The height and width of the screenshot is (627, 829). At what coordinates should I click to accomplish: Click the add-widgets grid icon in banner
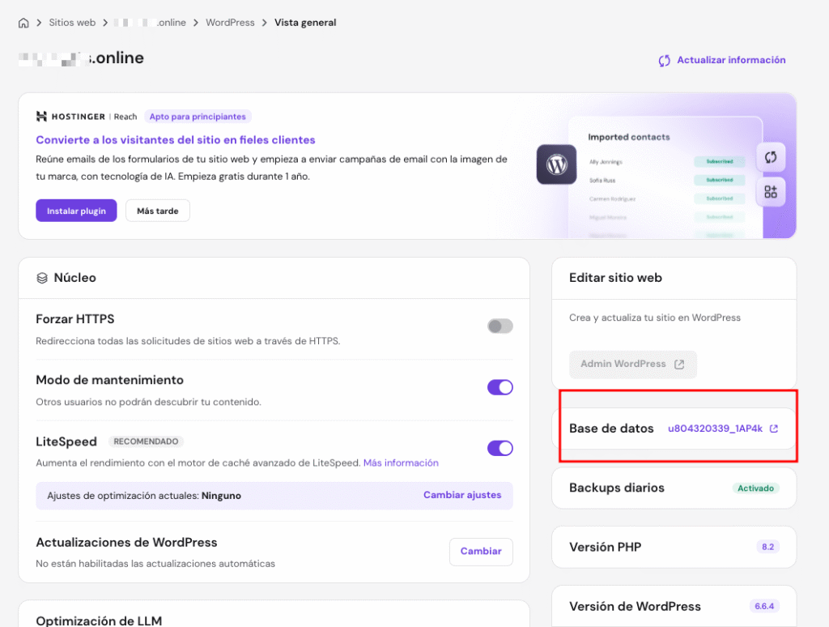[771, 192]
